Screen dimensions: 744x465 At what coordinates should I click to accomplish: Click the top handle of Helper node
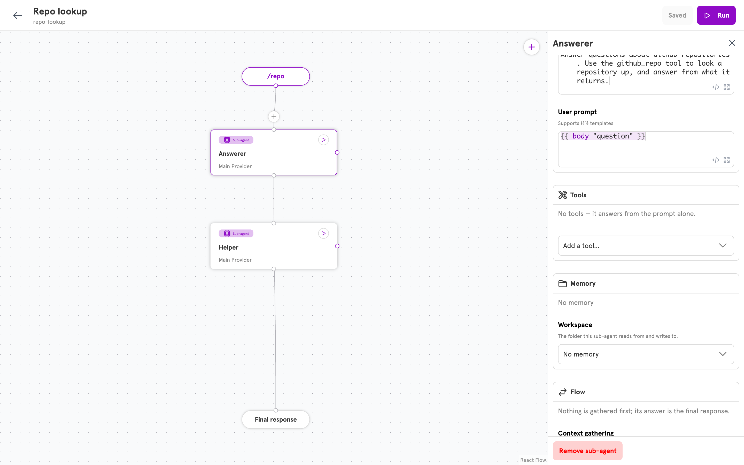tap(274, 223)
